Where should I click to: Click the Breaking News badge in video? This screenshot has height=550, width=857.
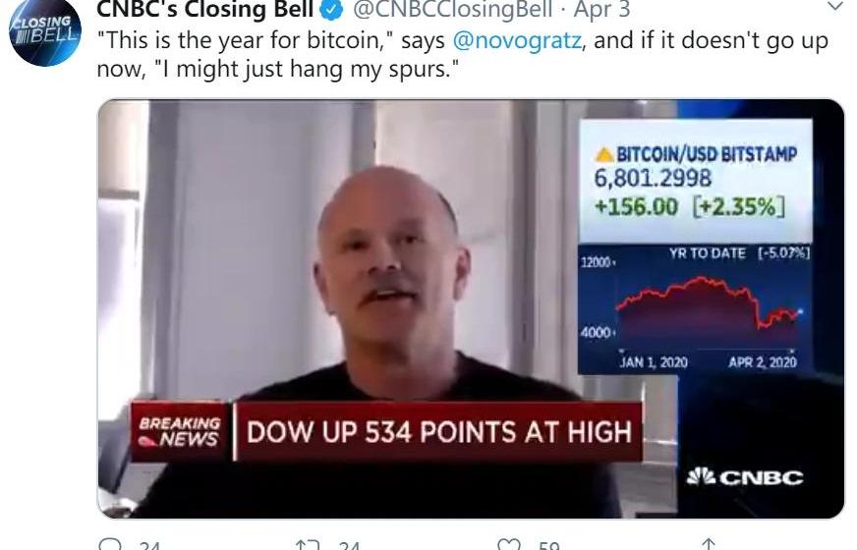[x=181, y=431]
